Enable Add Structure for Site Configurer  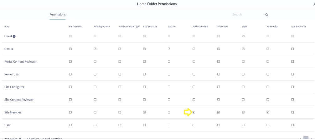292,87
